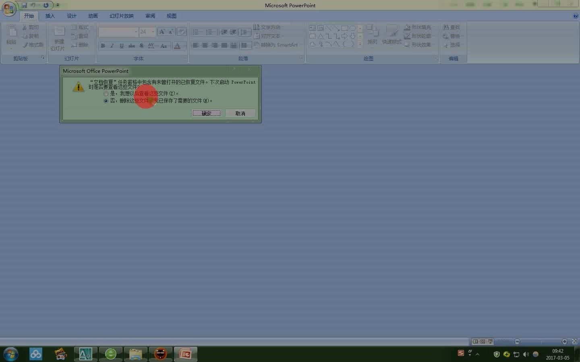Click the 查找 find button

click(452, 27)
